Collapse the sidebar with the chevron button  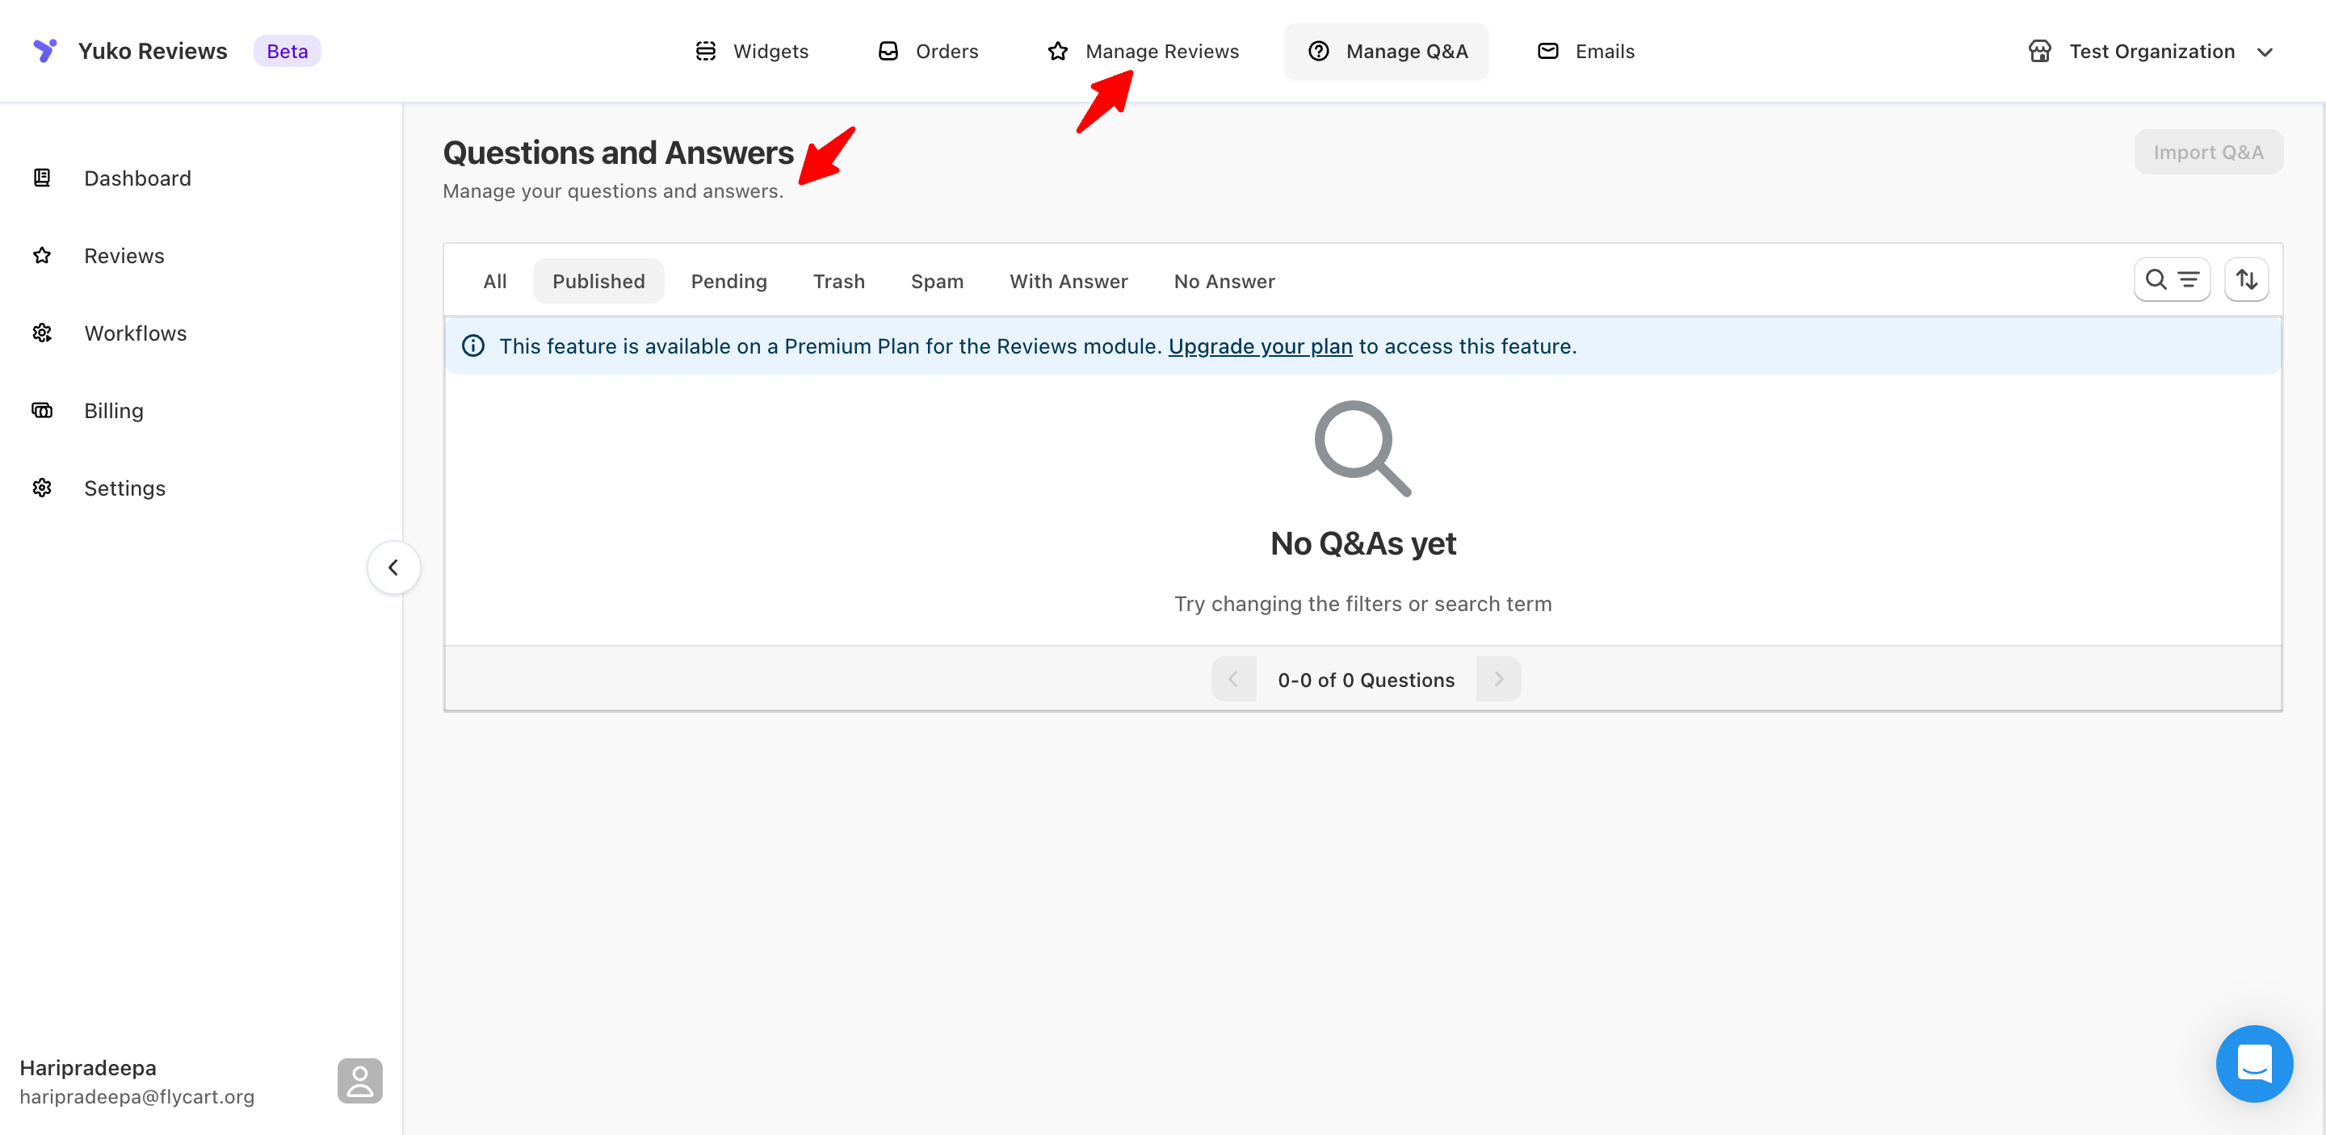coord(393,567)
